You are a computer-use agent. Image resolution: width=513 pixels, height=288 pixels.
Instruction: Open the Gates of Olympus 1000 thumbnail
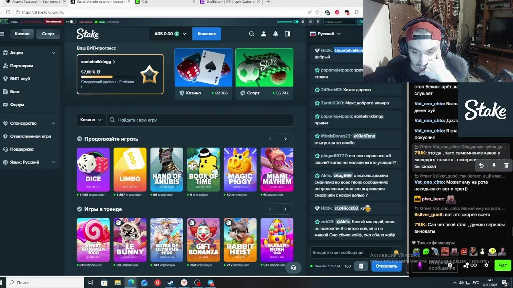[167, 240]
